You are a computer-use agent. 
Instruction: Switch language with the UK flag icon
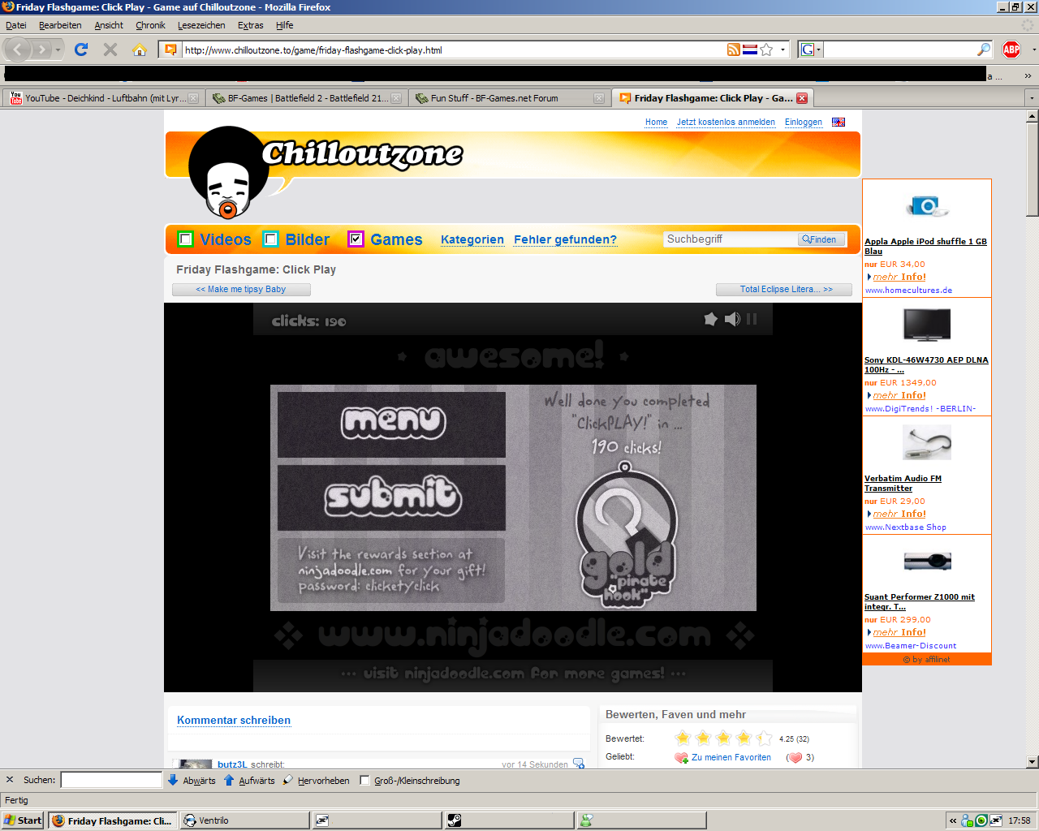tap(839, 122)
